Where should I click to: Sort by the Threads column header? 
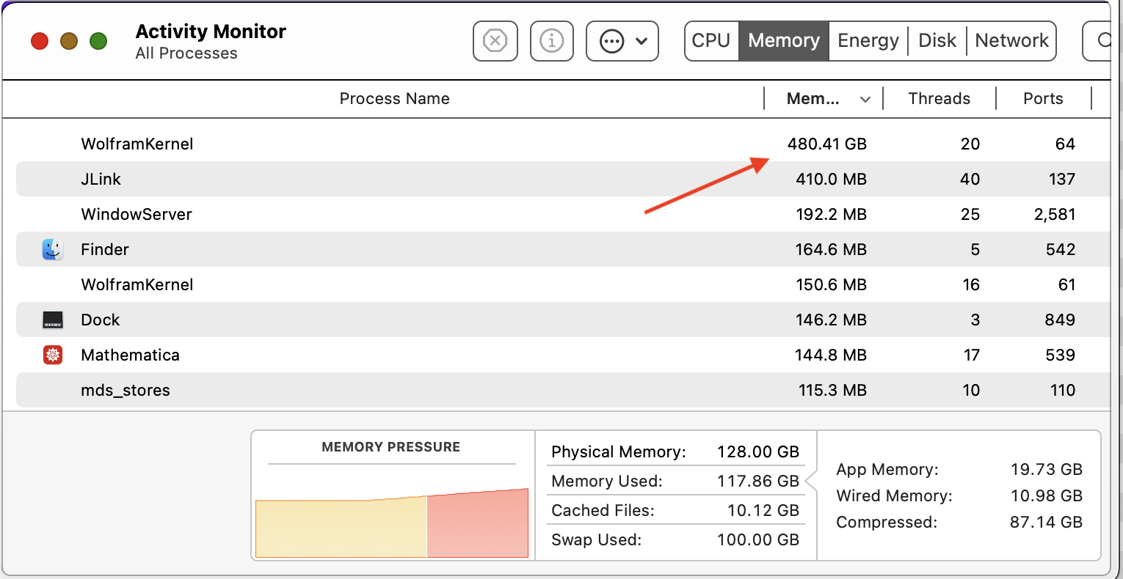pyautogui.click(x=939, y=99)
